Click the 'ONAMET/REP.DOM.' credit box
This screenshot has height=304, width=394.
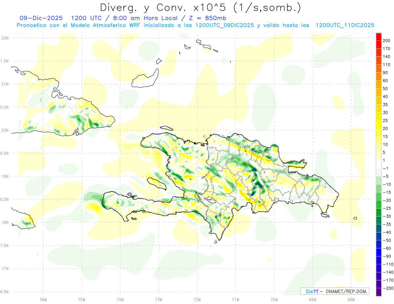coord(335,291)
